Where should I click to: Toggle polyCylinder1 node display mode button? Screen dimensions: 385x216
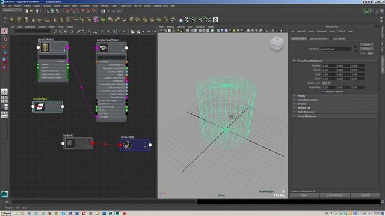pyautogui.click(x=64, y=50)
